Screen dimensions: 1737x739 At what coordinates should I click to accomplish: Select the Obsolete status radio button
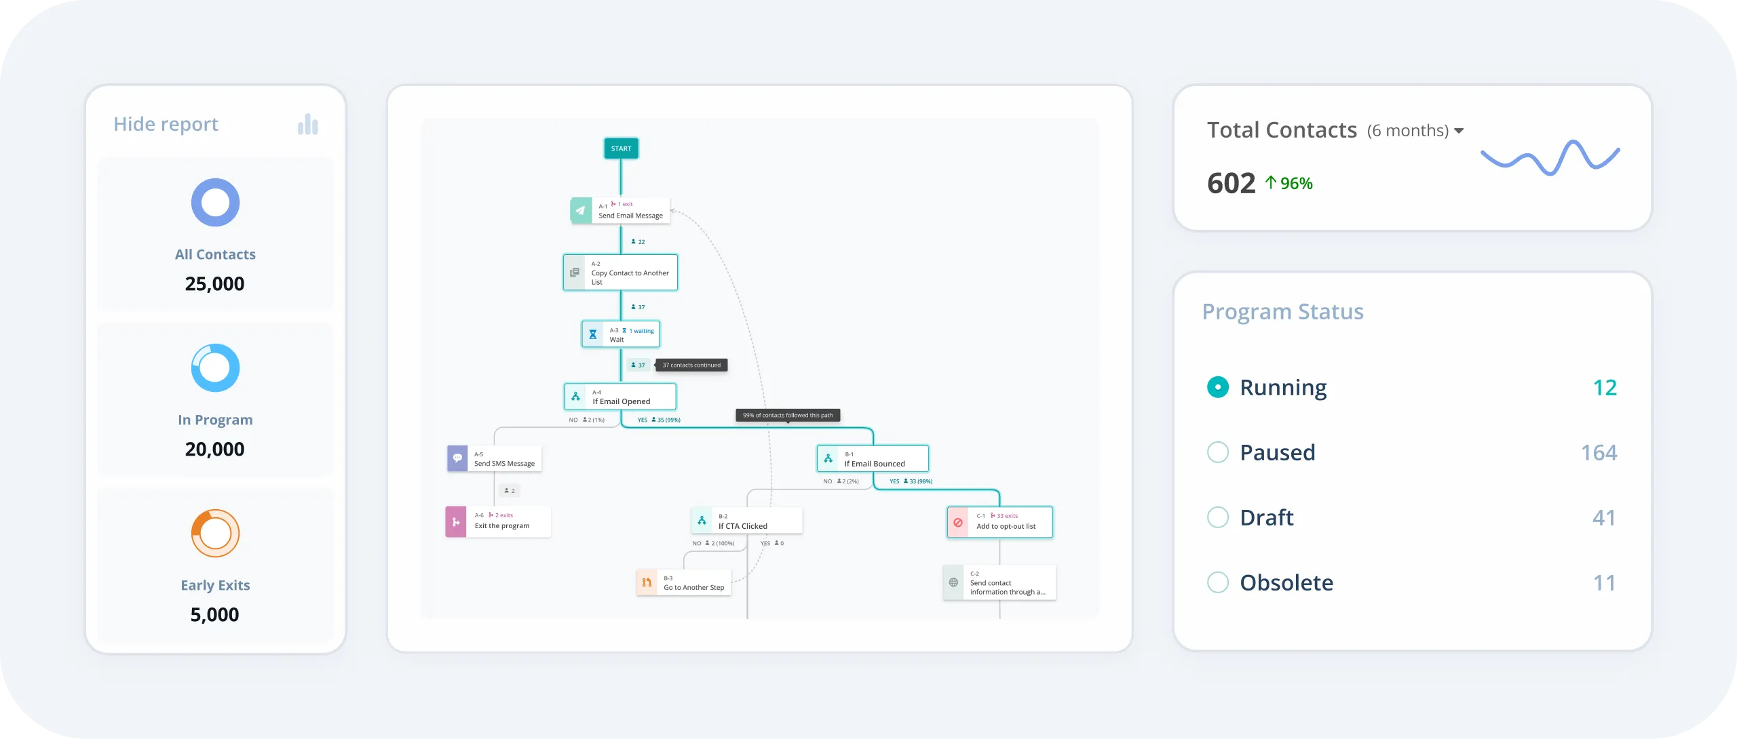(x=1218, y=582)
